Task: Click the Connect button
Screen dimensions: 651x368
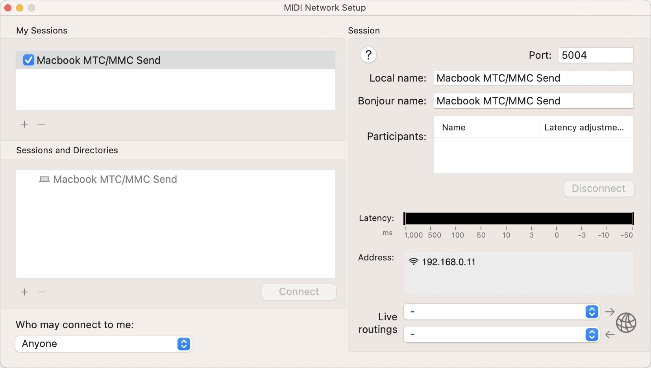Action: tap(299, 292)
